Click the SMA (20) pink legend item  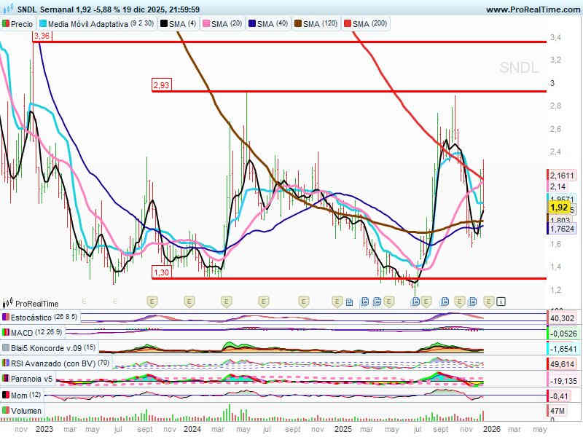pos(223,24)
